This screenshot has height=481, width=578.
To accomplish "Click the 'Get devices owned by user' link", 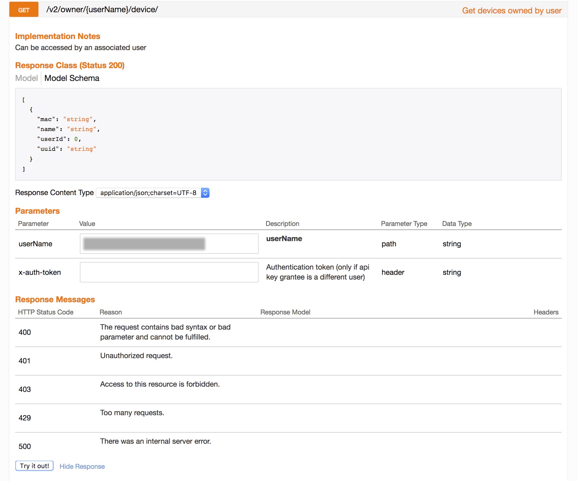I will [512, 10].
